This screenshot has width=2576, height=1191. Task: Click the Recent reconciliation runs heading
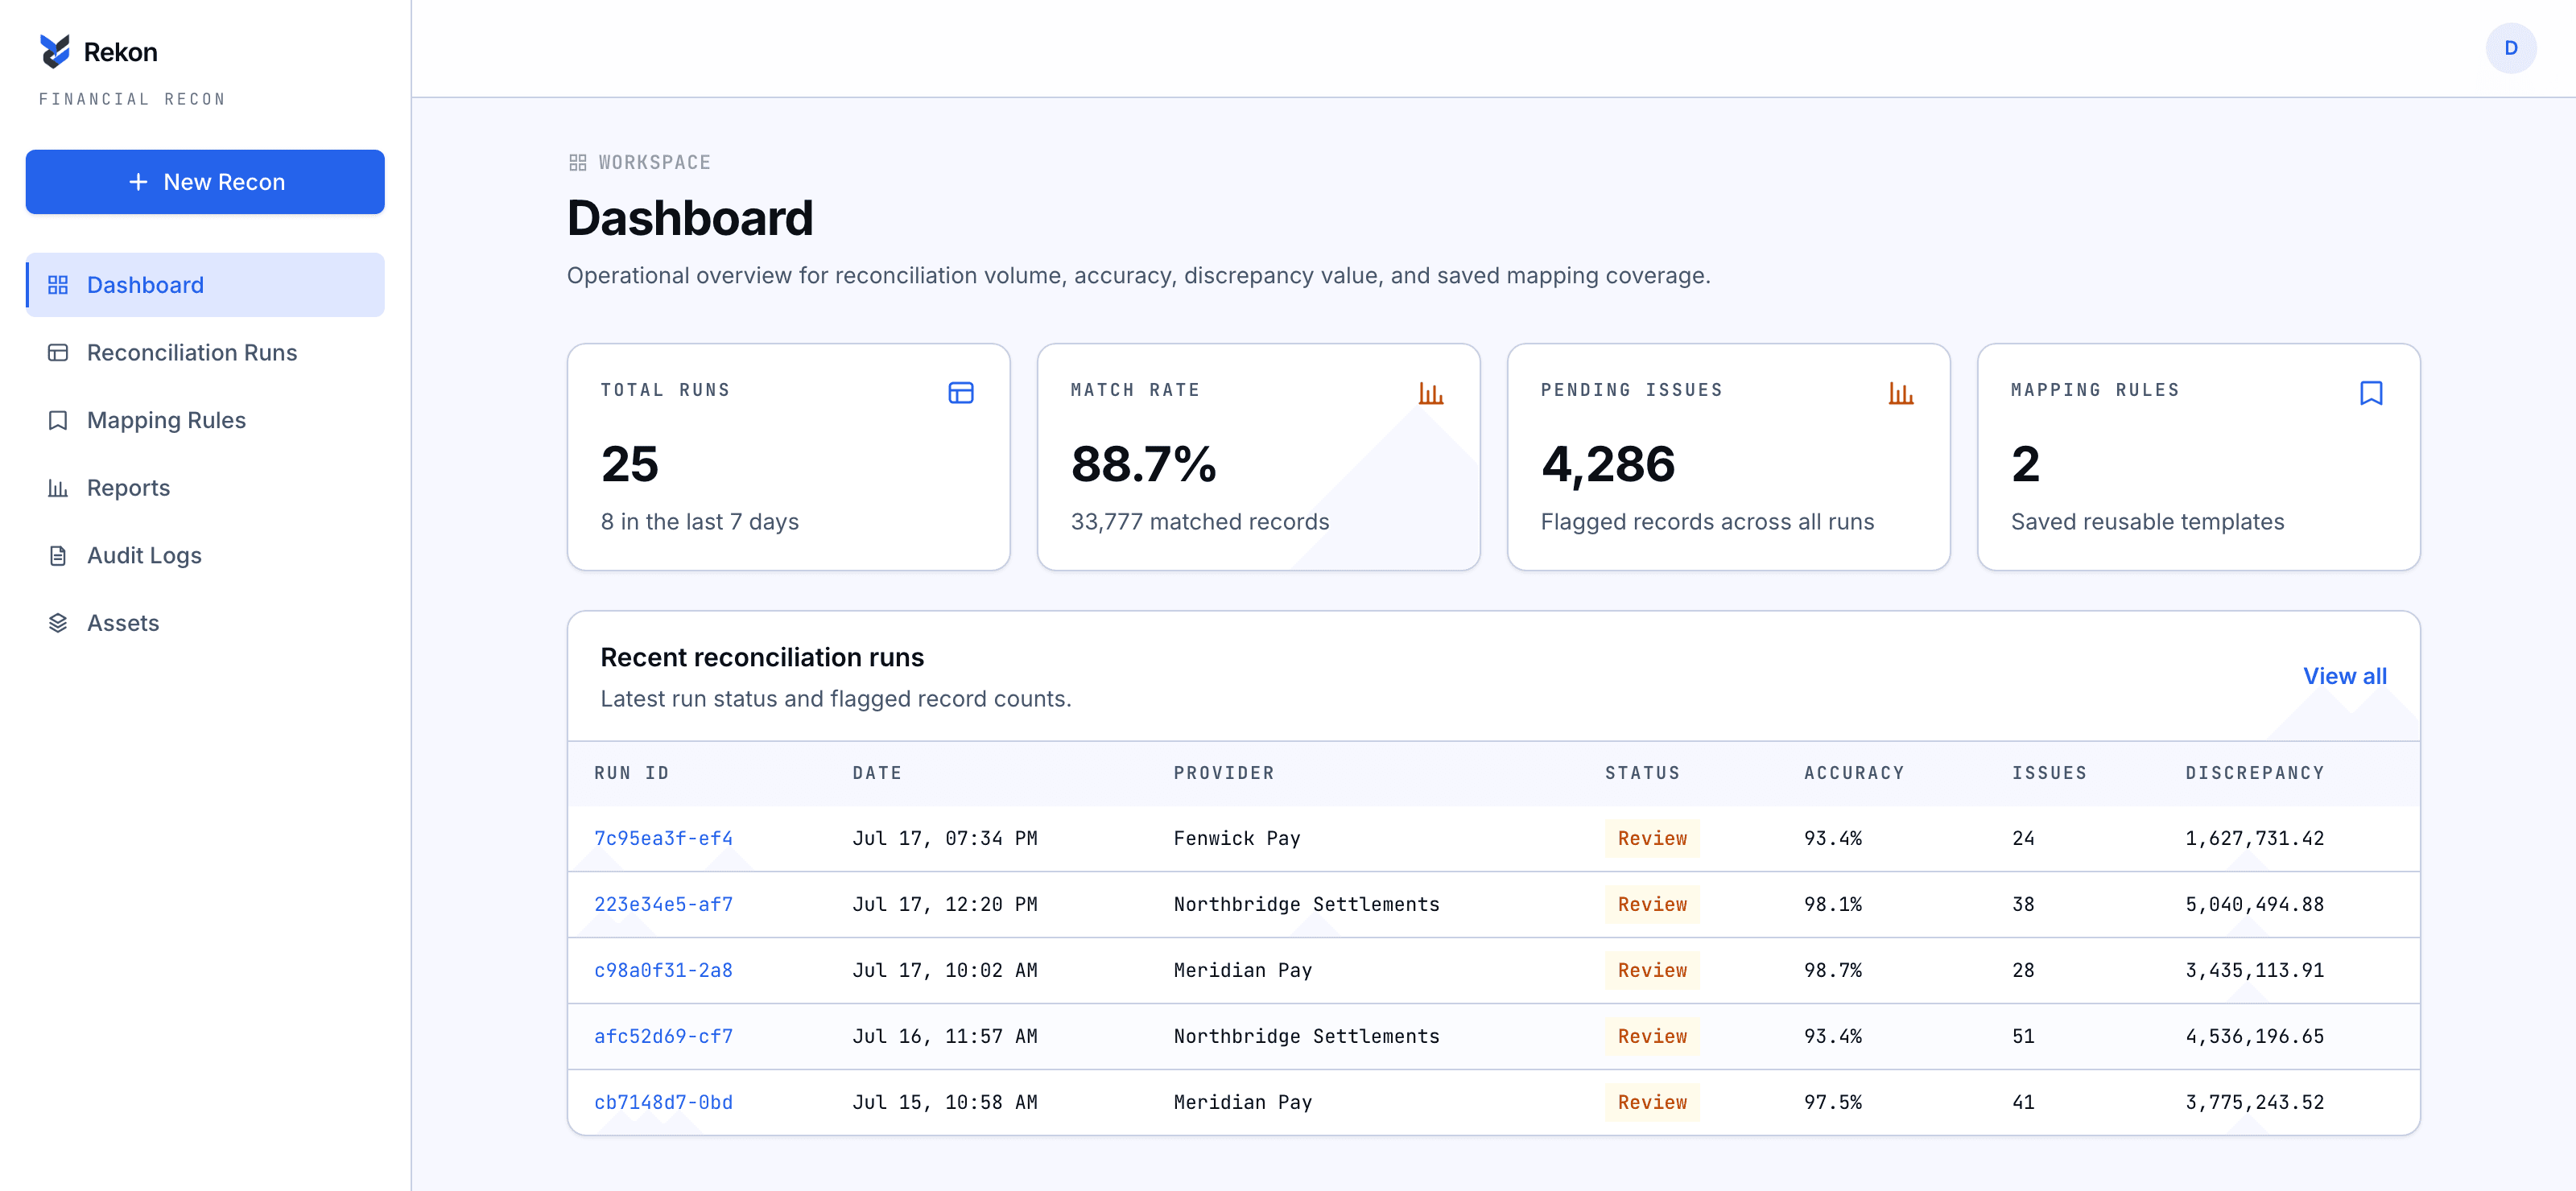762,657
